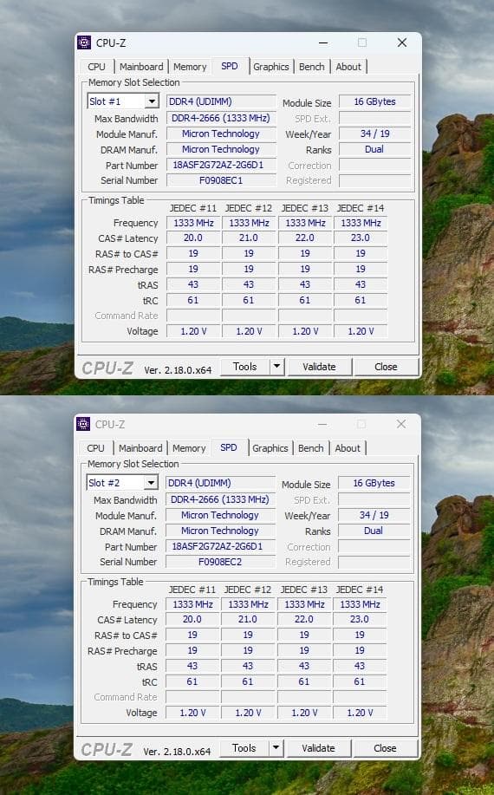The height and width of the screenshot is (795, 494).
Task: Switch to CPU tab in lower window
Action: (x=95, y=448)
